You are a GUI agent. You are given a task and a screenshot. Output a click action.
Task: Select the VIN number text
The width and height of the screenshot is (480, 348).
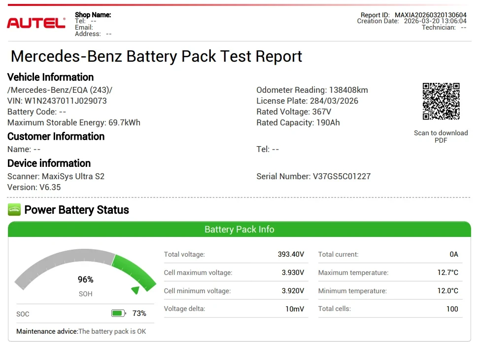[x=66, y=101]
